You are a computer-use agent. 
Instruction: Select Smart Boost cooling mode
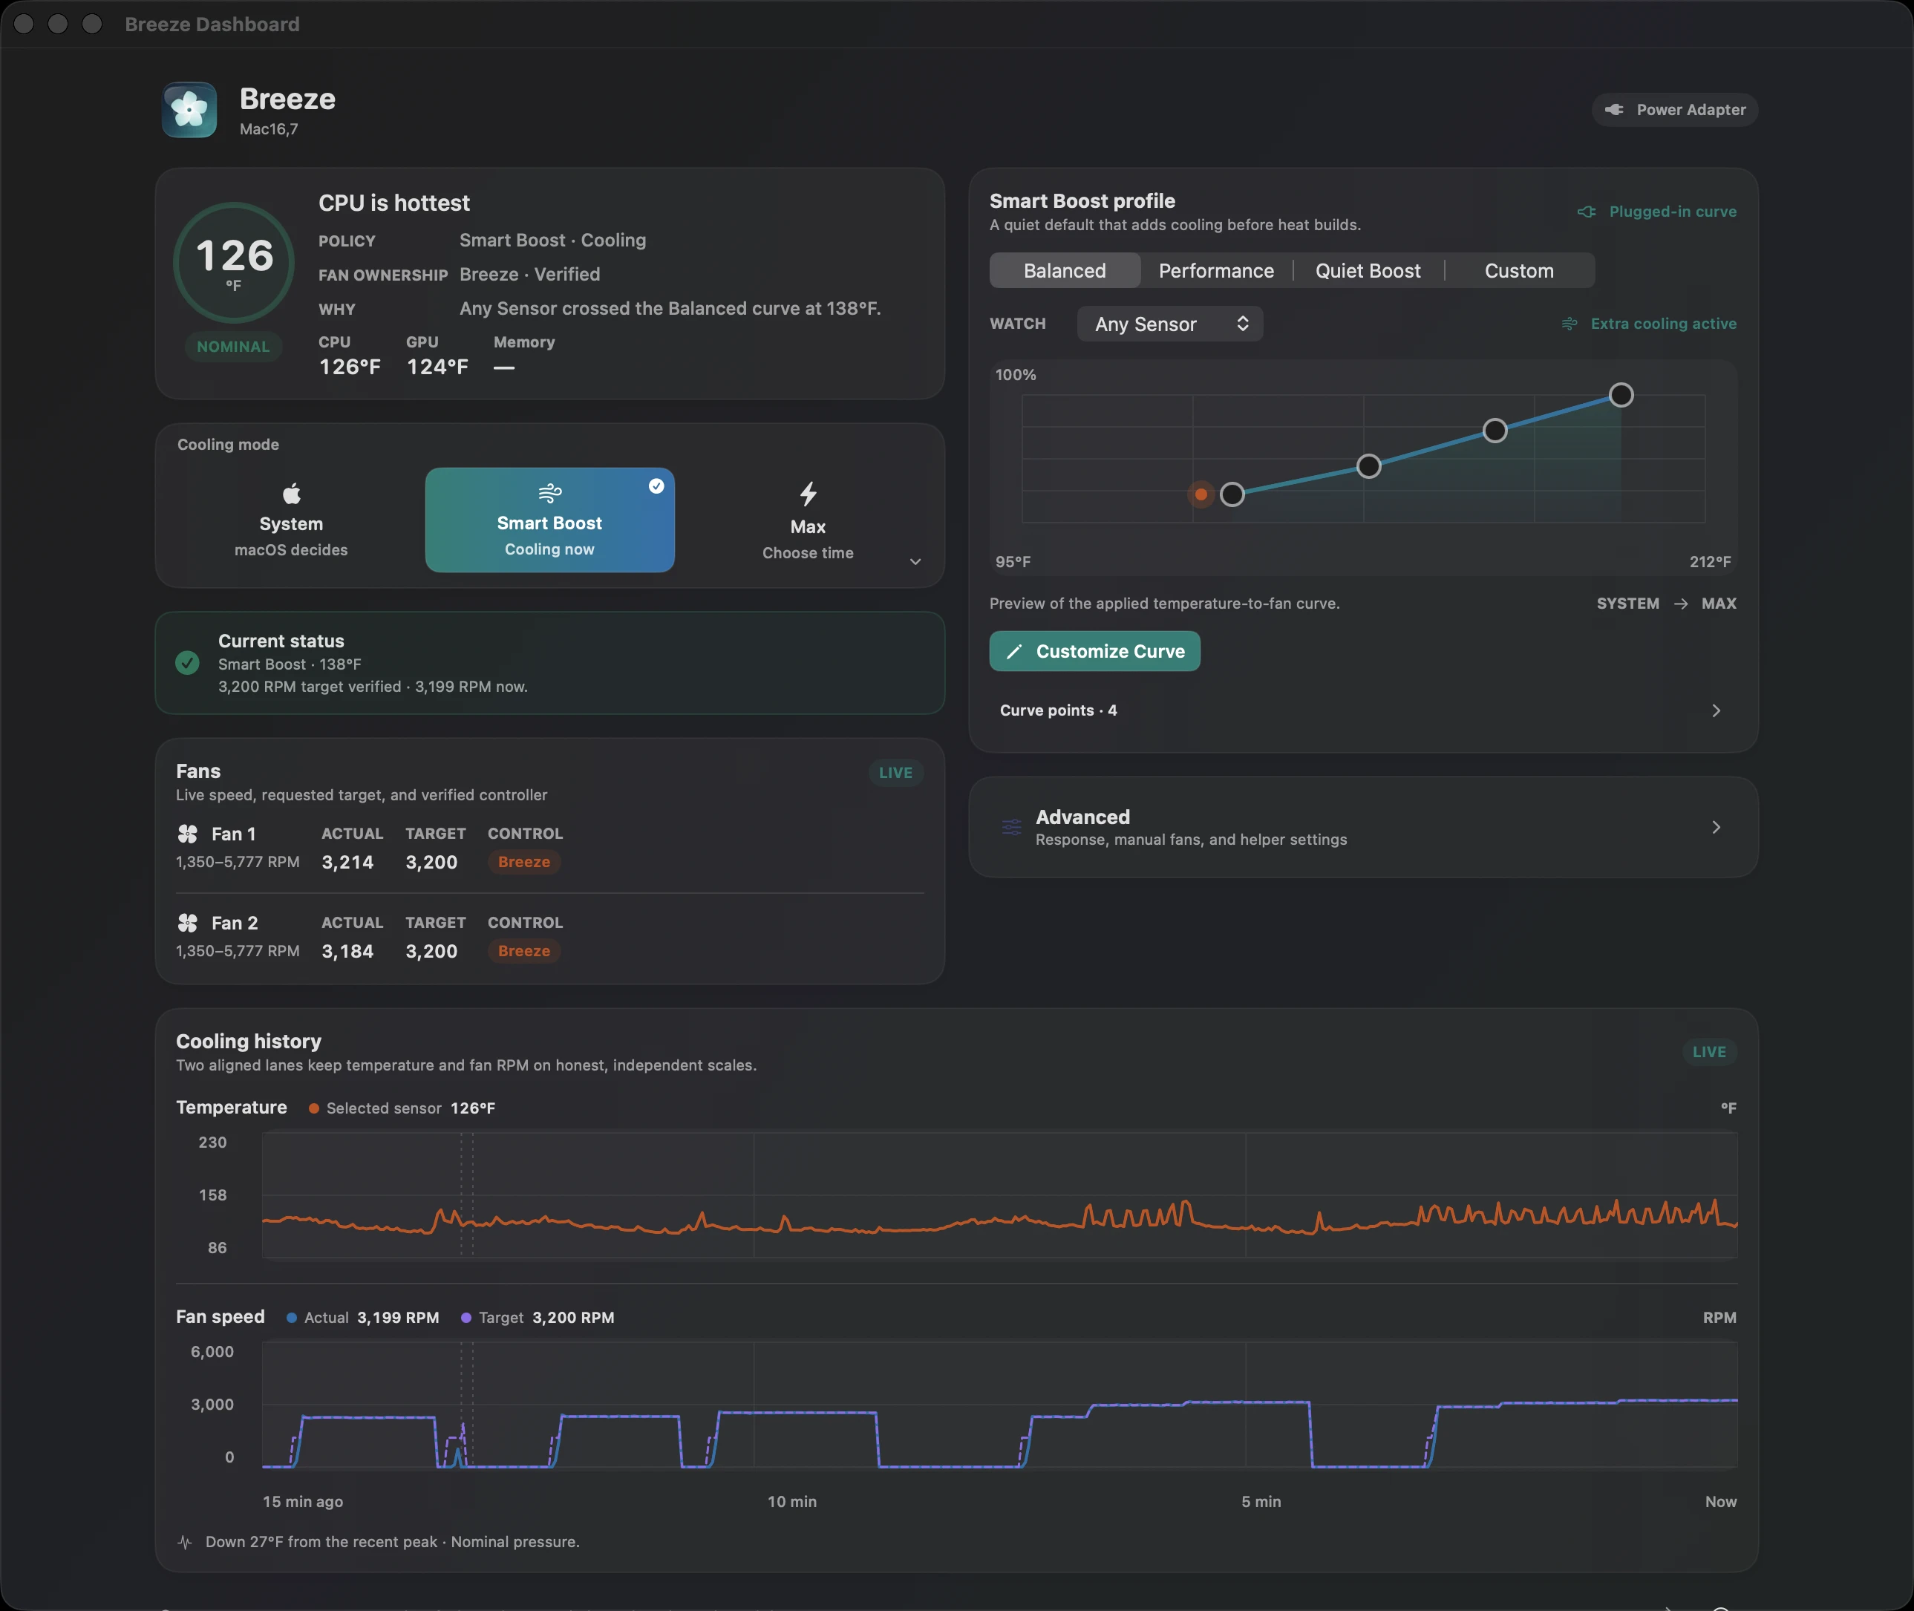pos(549,520)
